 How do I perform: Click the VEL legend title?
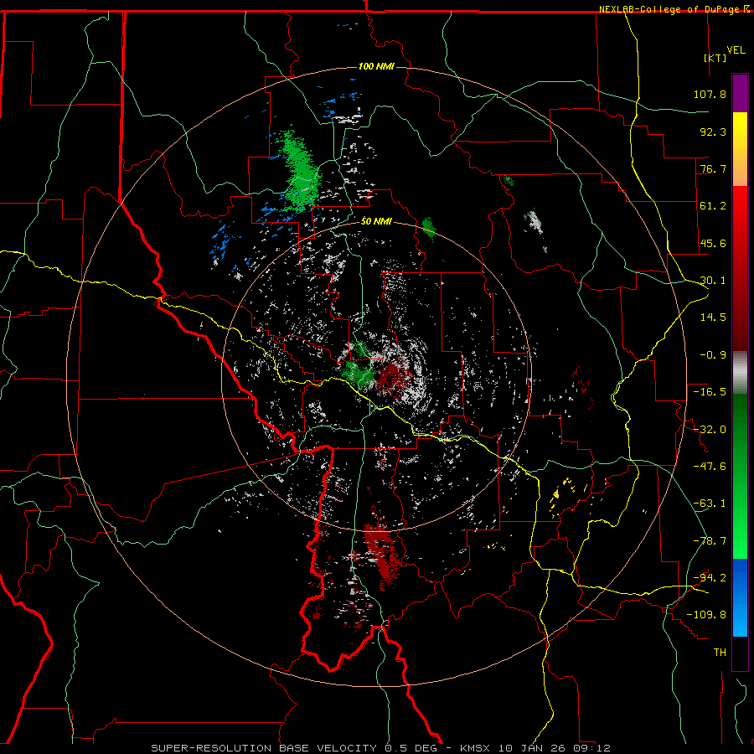[x=736, y=50]
